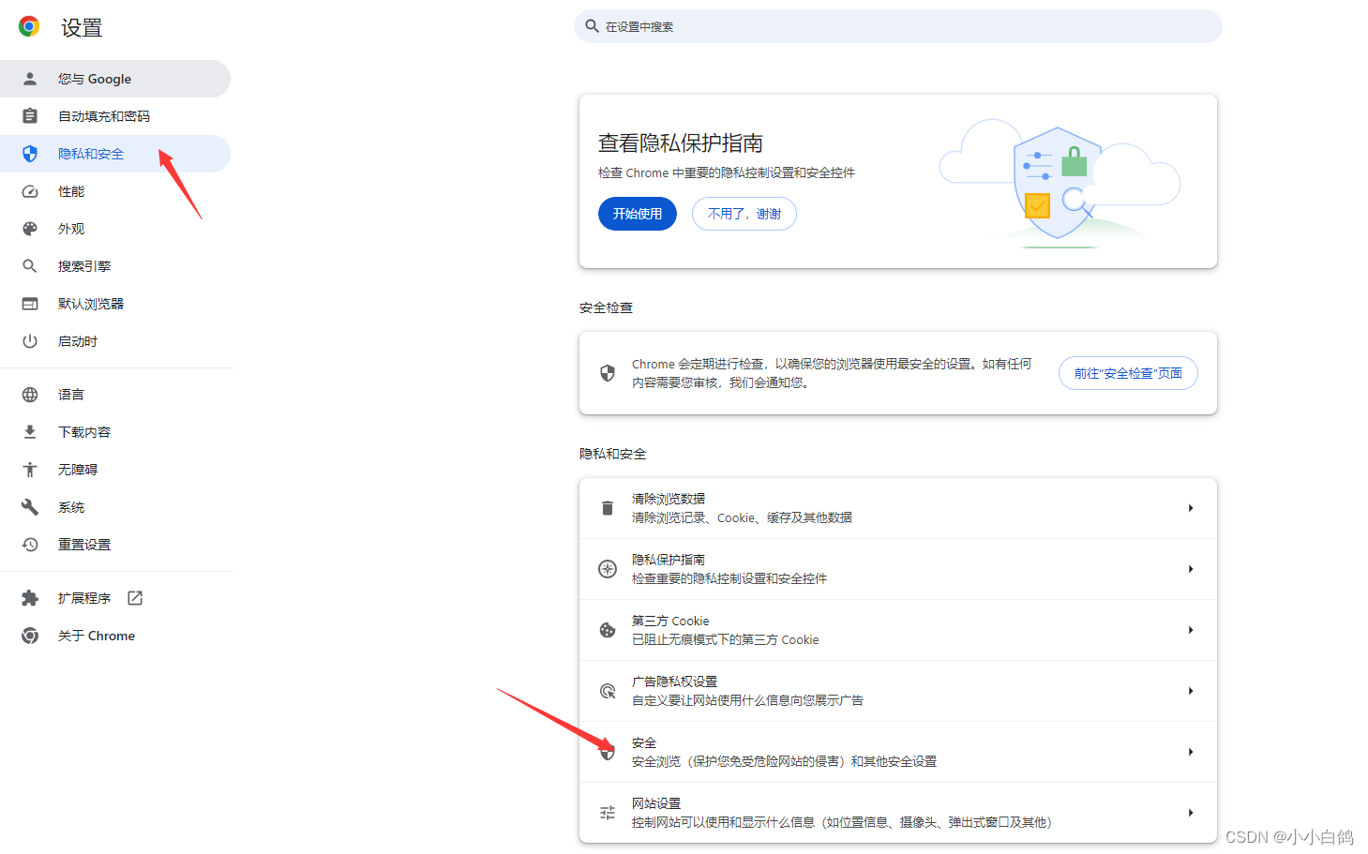Open 启动时 settings

pyautogui.click(x=114, y=341)
